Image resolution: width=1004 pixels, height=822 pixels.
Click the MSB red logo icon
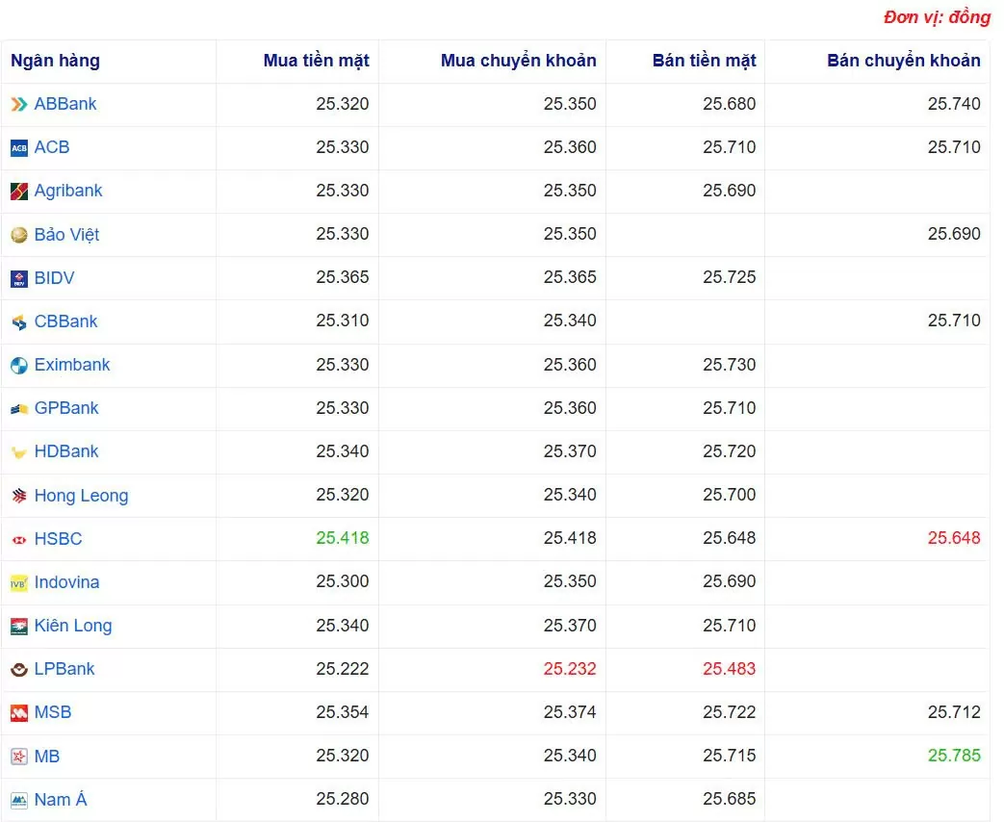click(x=19, y=713)
